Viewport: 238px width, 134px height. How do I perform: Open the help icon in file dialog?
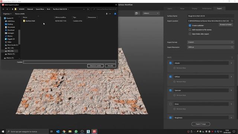coord(115,14)
